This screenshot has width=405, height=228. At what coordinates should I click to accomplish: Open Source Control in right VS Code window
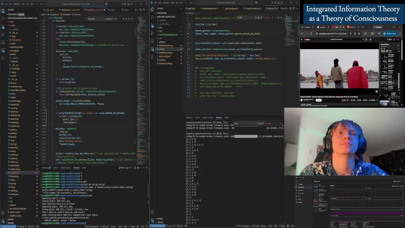152,25
